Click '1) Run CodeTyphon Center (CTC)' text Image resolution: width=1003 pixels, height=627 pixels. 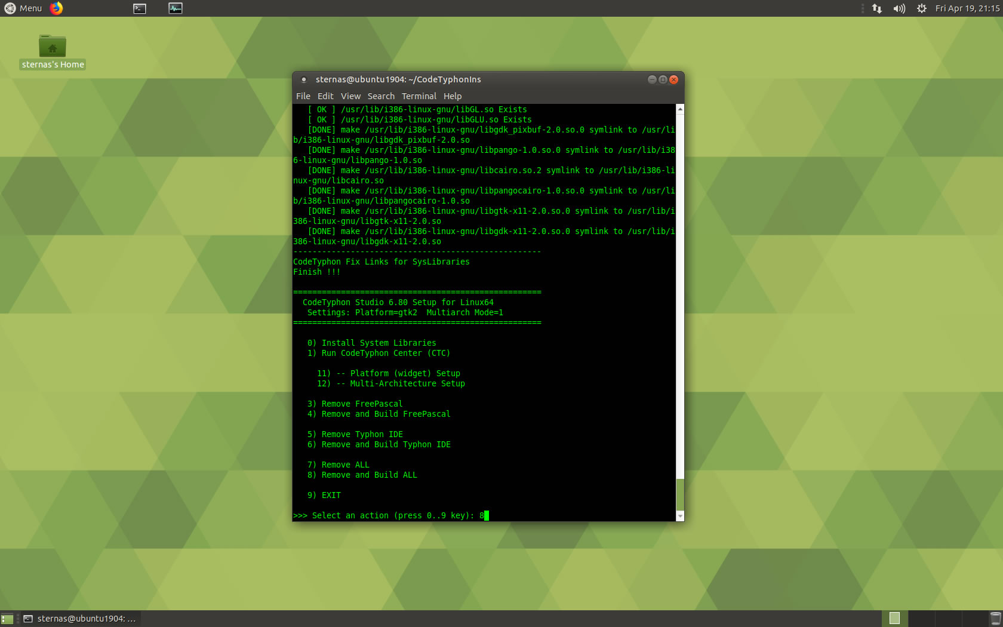tap(379, 354)
